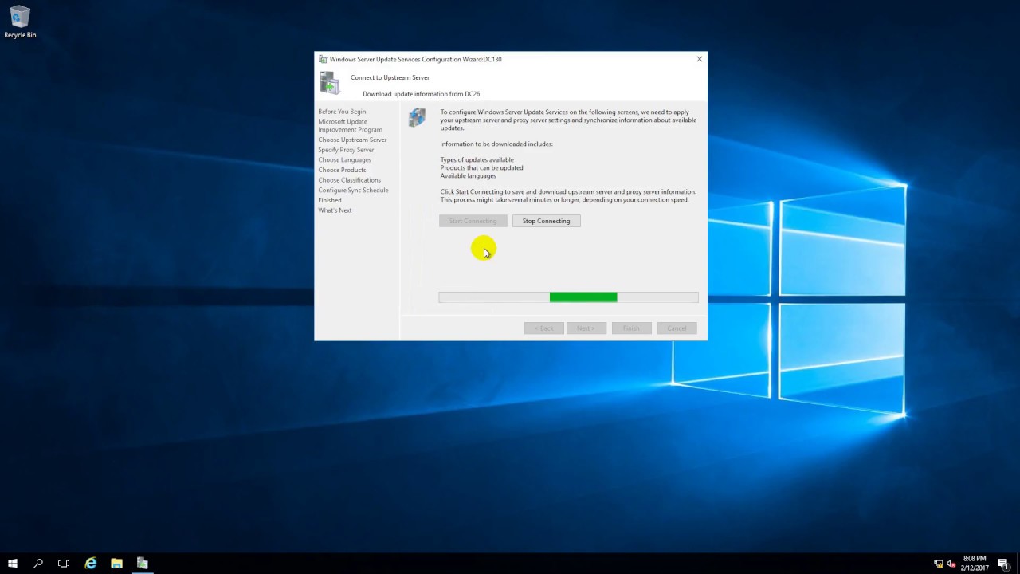This screenshot has width=1020, height=574.
Task: Close the WSUS Configuration Wizard window
Action: coord(700,59)
